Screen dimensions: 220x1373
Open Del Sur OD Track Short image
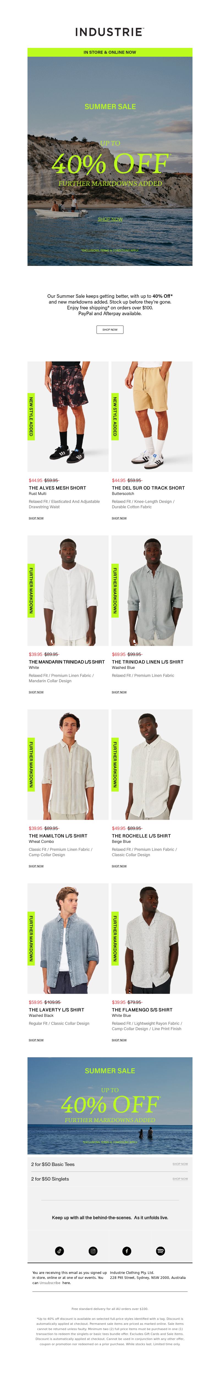click(152, 416)
